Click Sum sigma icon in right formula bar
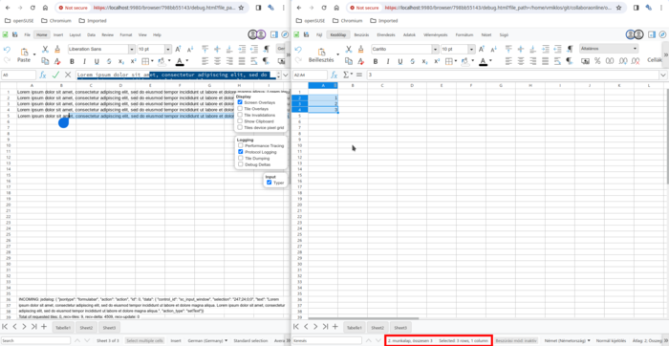Viewport: 669px width, 346px height. tap(346, 75)
